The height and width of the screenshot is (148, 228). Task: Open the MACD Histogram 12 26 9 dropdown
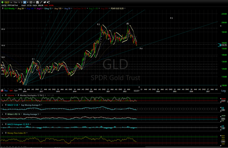click(x=31, y=124)
